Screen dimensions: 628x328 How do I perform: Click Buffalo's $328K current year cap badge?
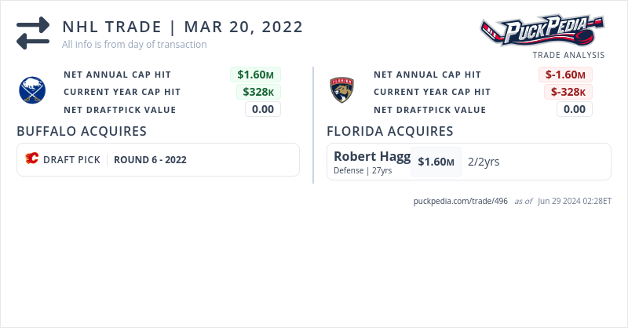pos(258,92)
